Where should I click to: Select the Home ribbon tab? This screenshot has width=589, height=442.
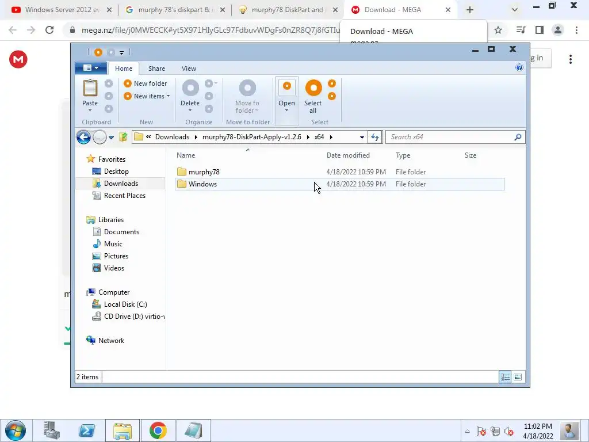pyautogui.click(x=124, y=68)
